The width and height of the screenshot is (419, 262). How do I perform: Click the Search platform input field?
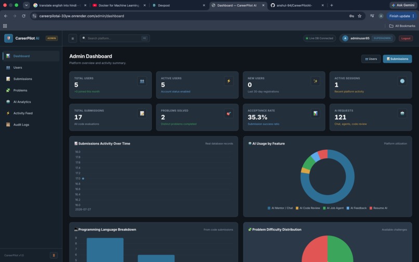coord(115,38)
